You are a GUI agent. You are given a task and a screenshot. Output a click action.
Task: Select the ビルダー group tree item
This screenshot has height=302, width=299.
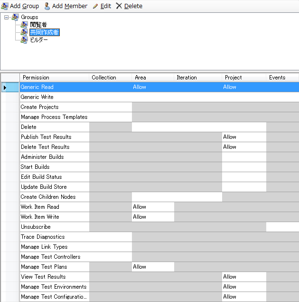click(x=39, y=40)
